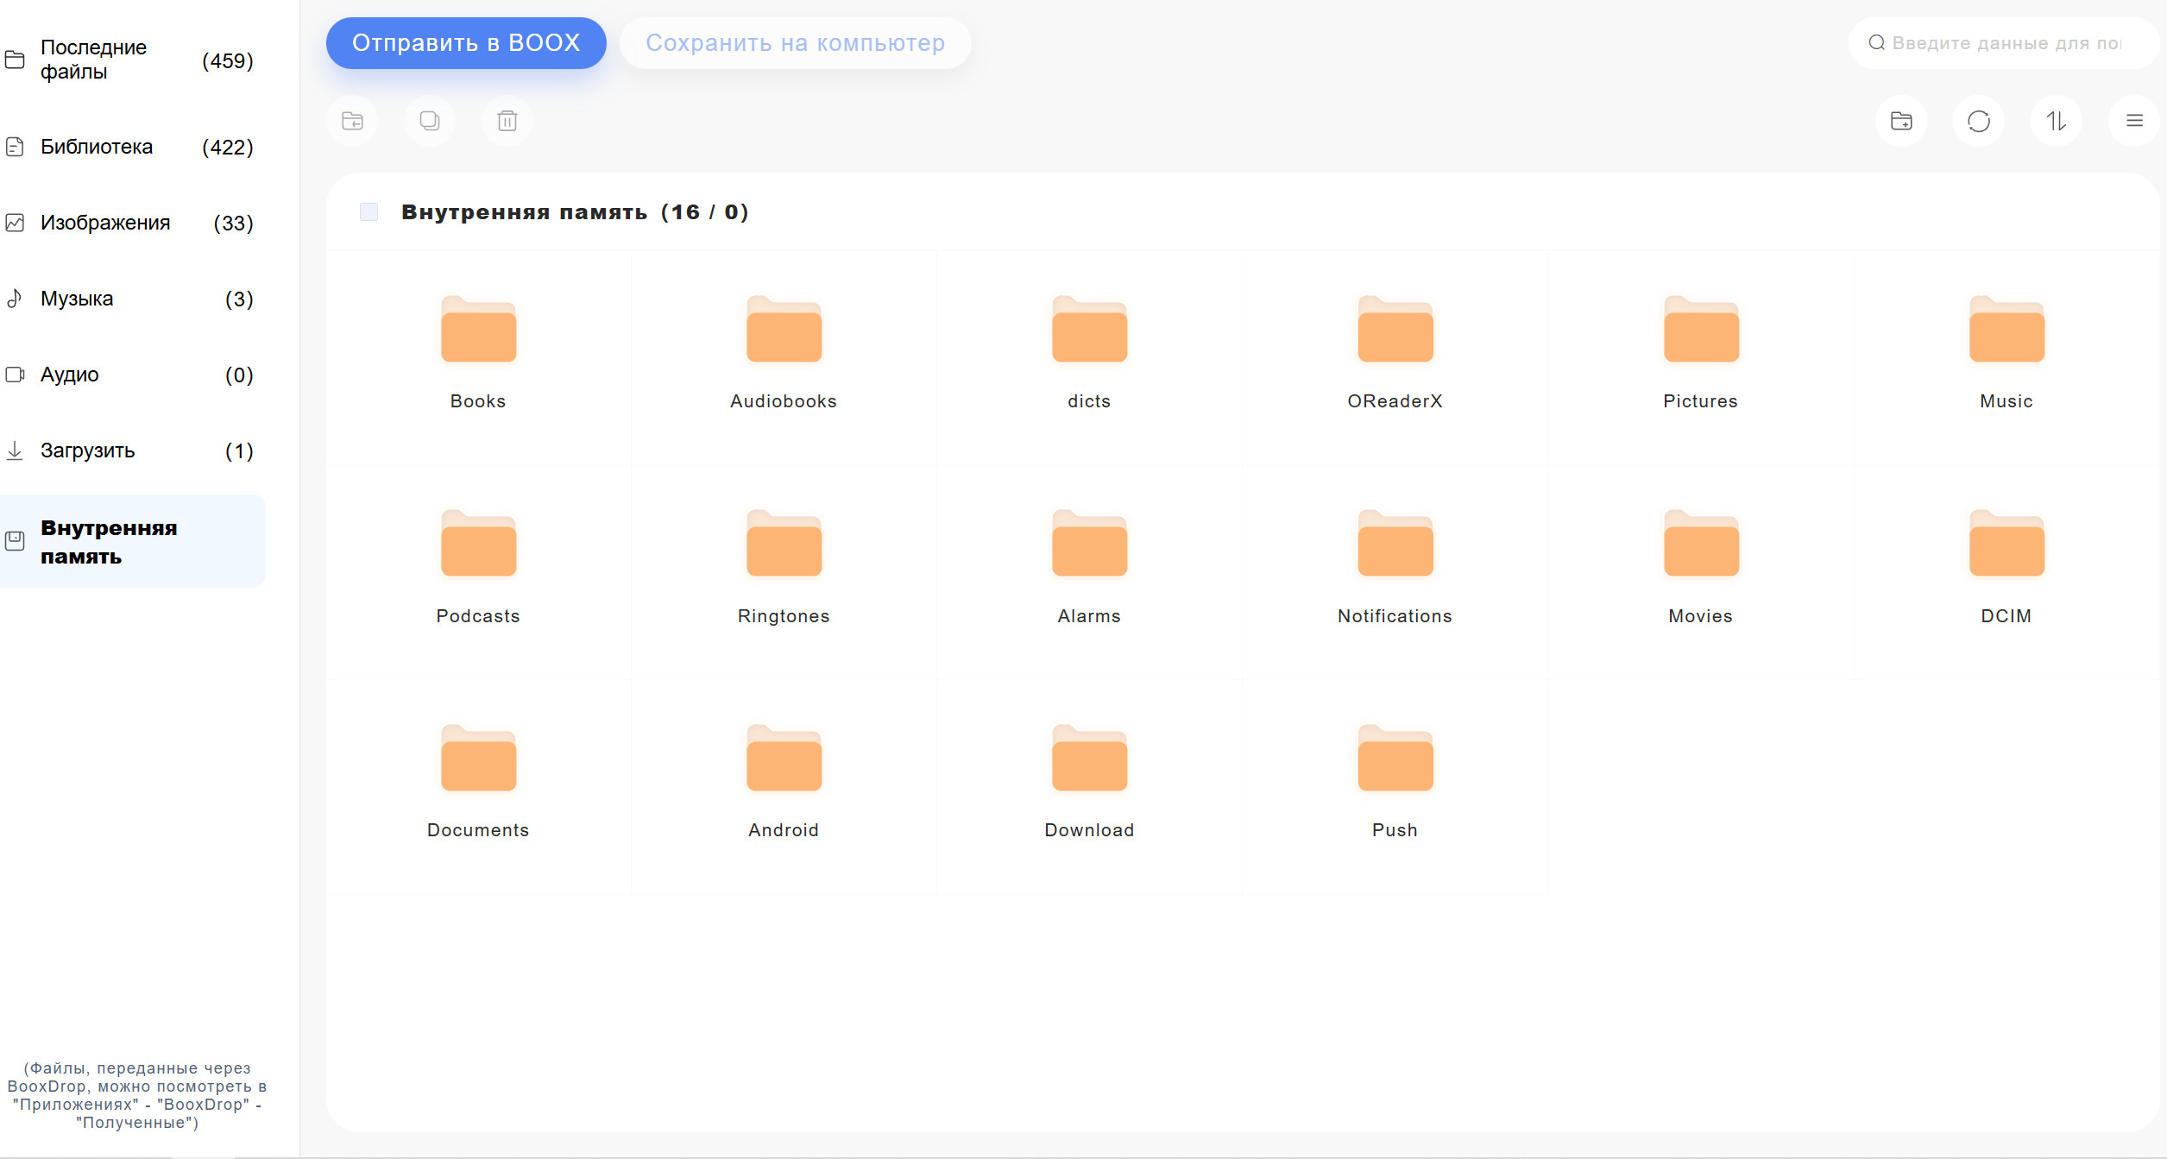Create a new folder via icon

1901,121
